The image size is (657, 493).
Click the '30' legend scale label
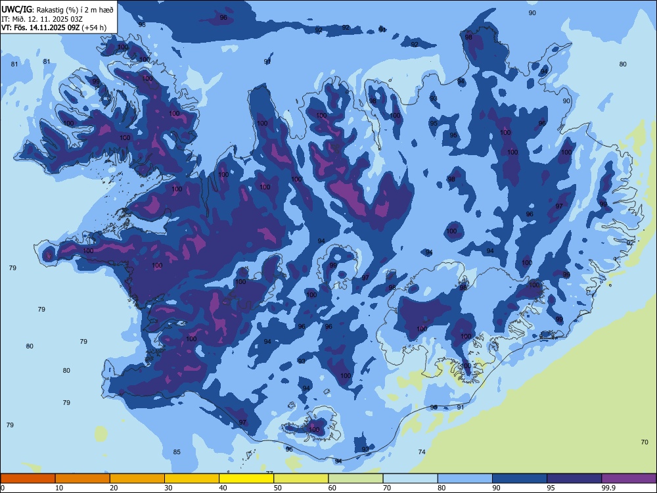click(168, 488)
